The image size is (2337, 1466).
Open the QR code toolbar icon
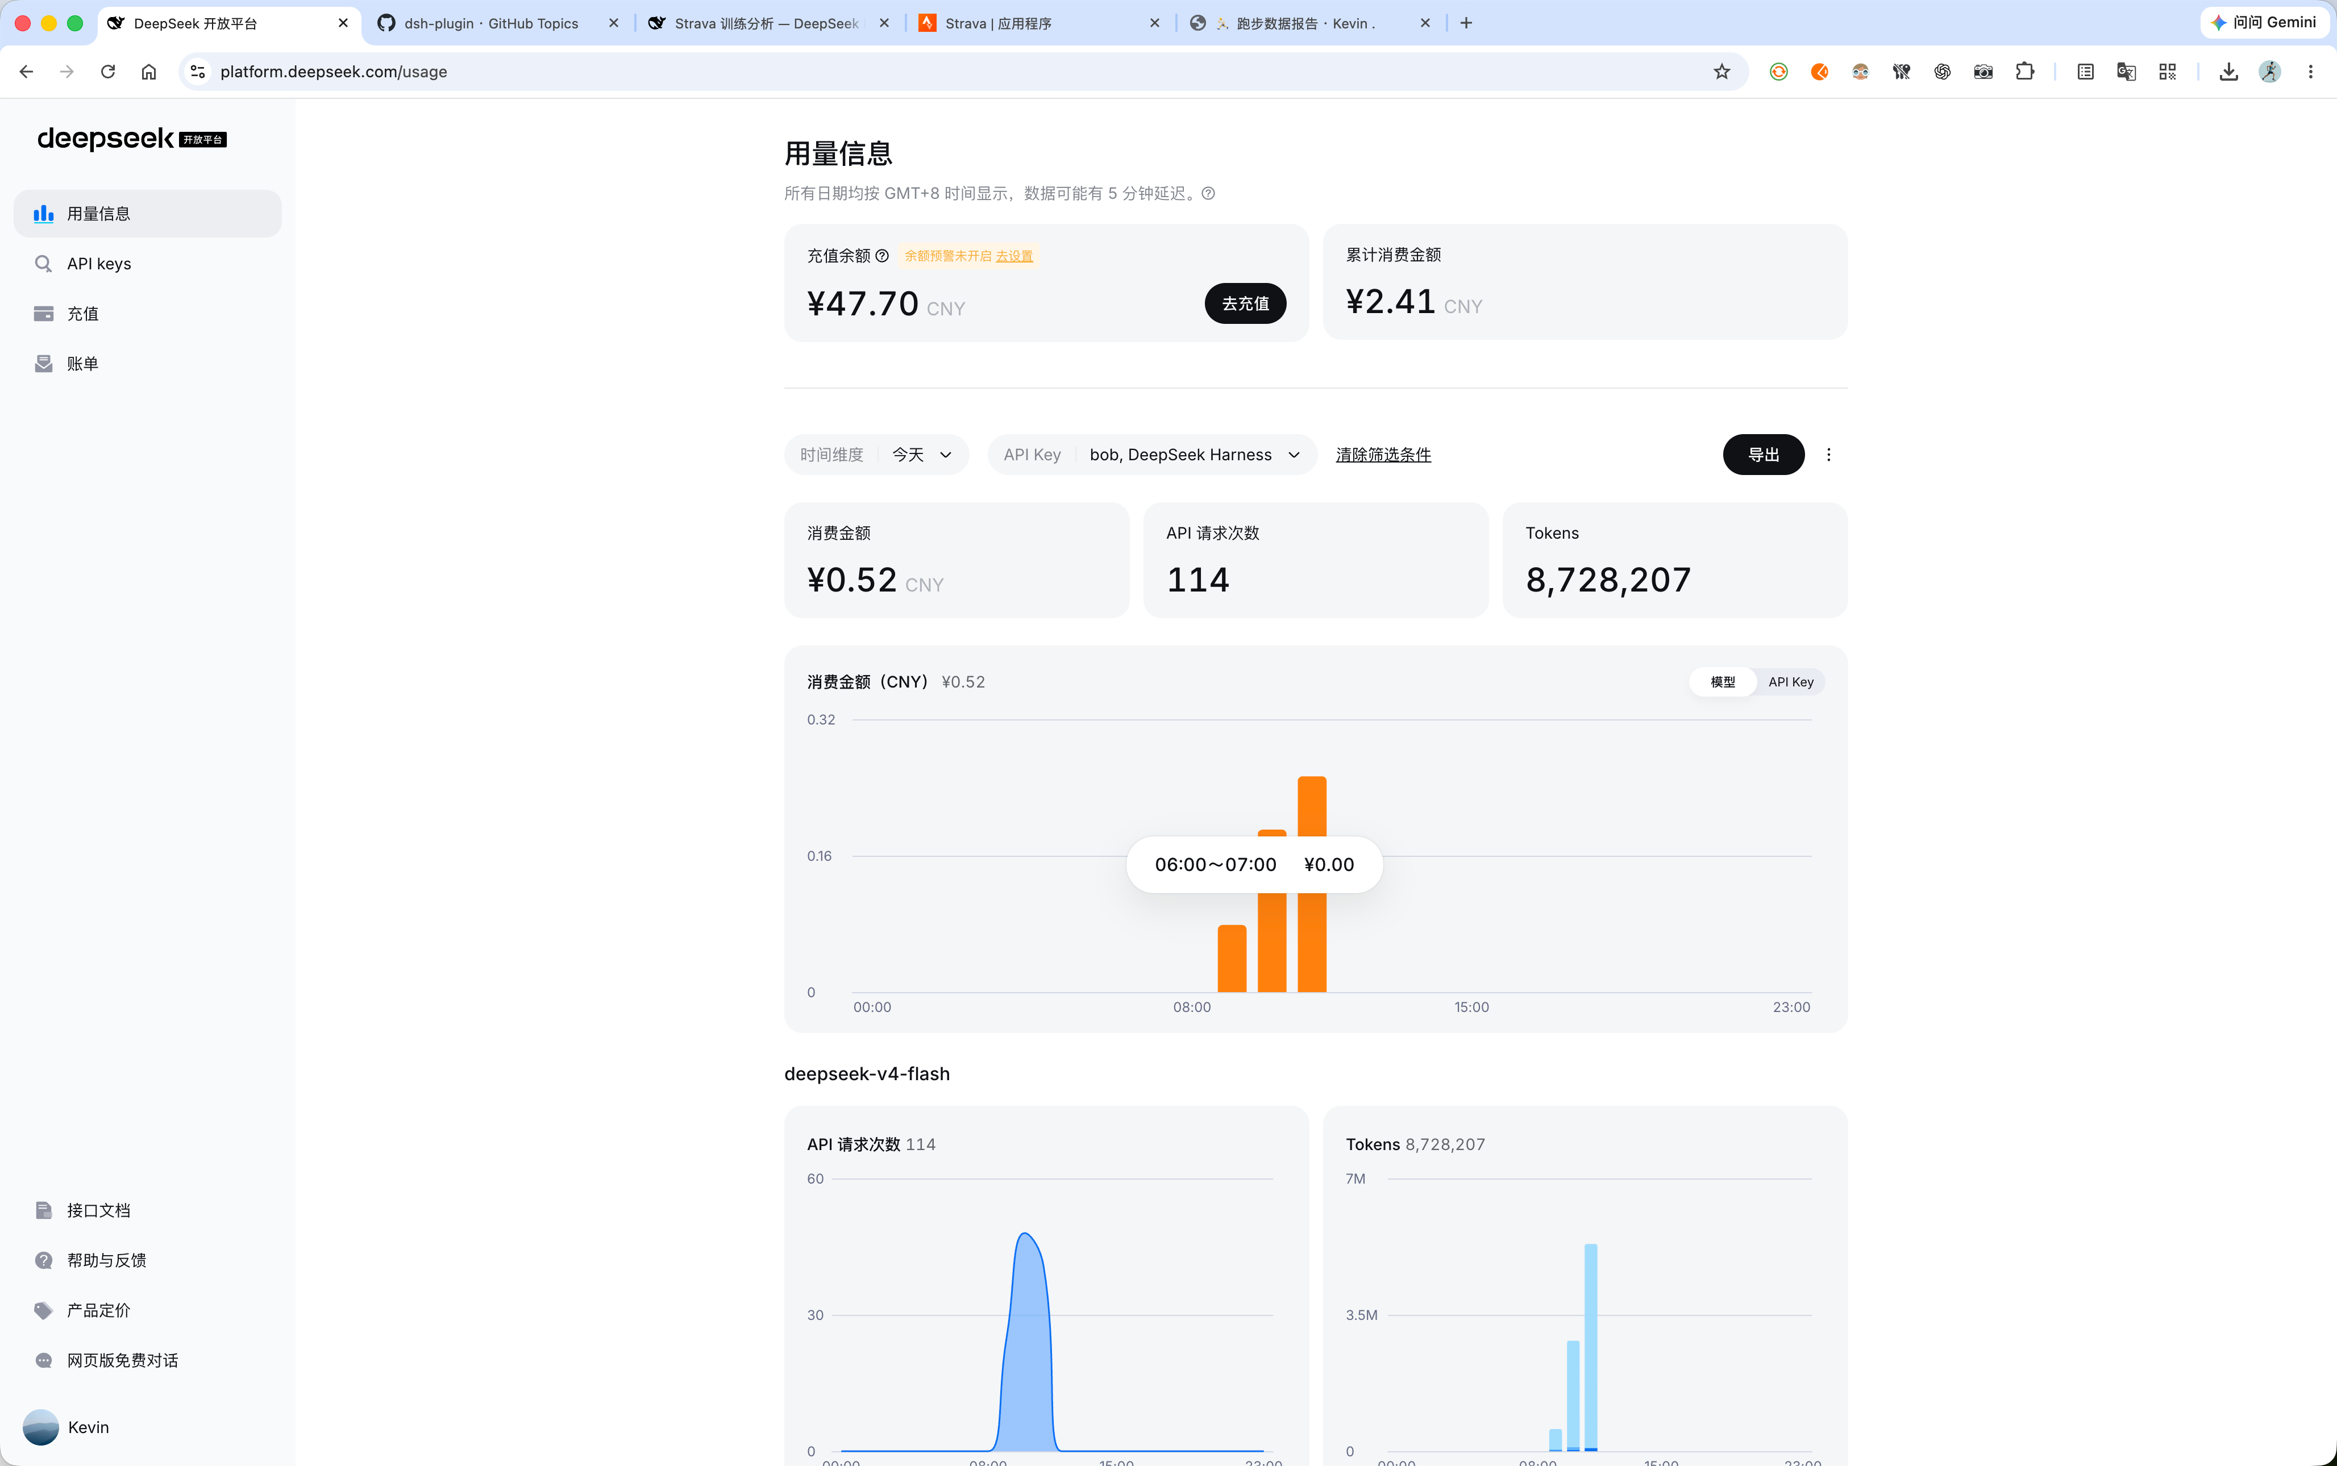2167,72
